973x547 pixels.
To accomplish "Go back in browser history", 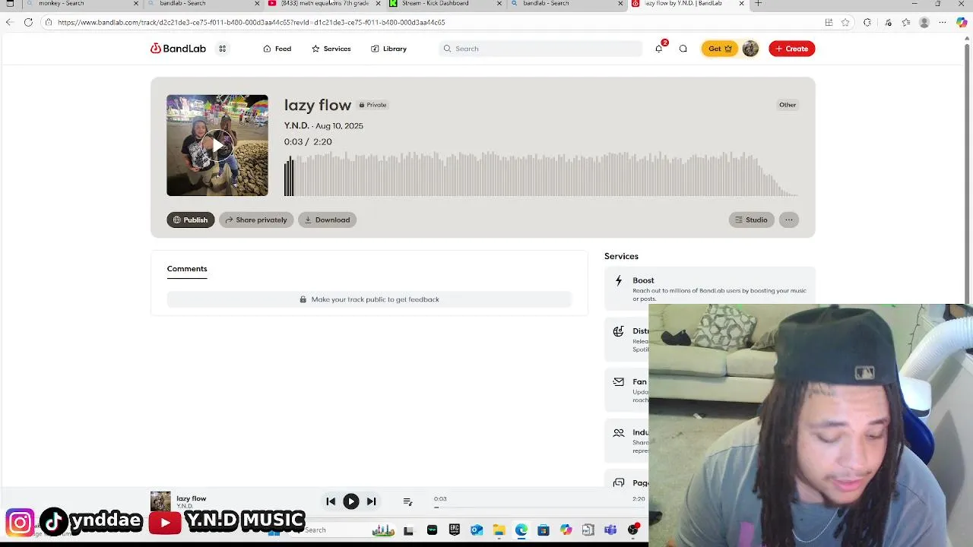I will point(10,22).
